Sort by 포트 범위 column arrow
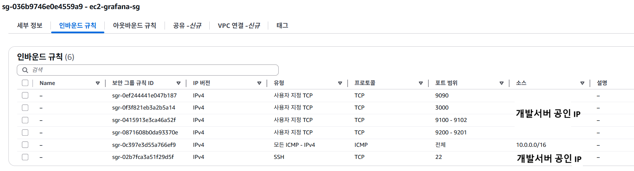Screen dimensions: 634x171 501,83
